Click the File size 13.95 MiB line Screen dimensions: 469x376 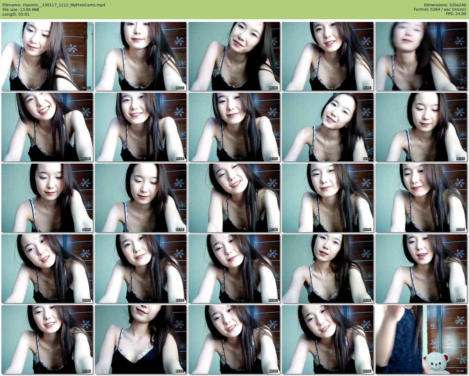(21, 10)
